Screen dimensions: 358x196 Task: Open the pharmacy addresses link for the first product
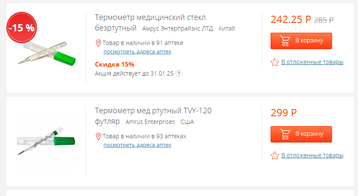tap(137, 52)
